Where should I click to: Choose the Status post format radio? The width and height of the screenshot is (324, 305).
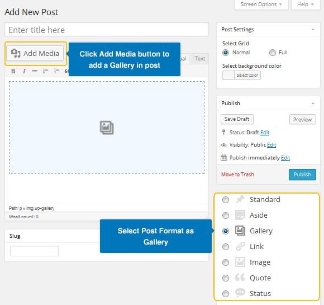pyautogui.click(x=226, y=294)
